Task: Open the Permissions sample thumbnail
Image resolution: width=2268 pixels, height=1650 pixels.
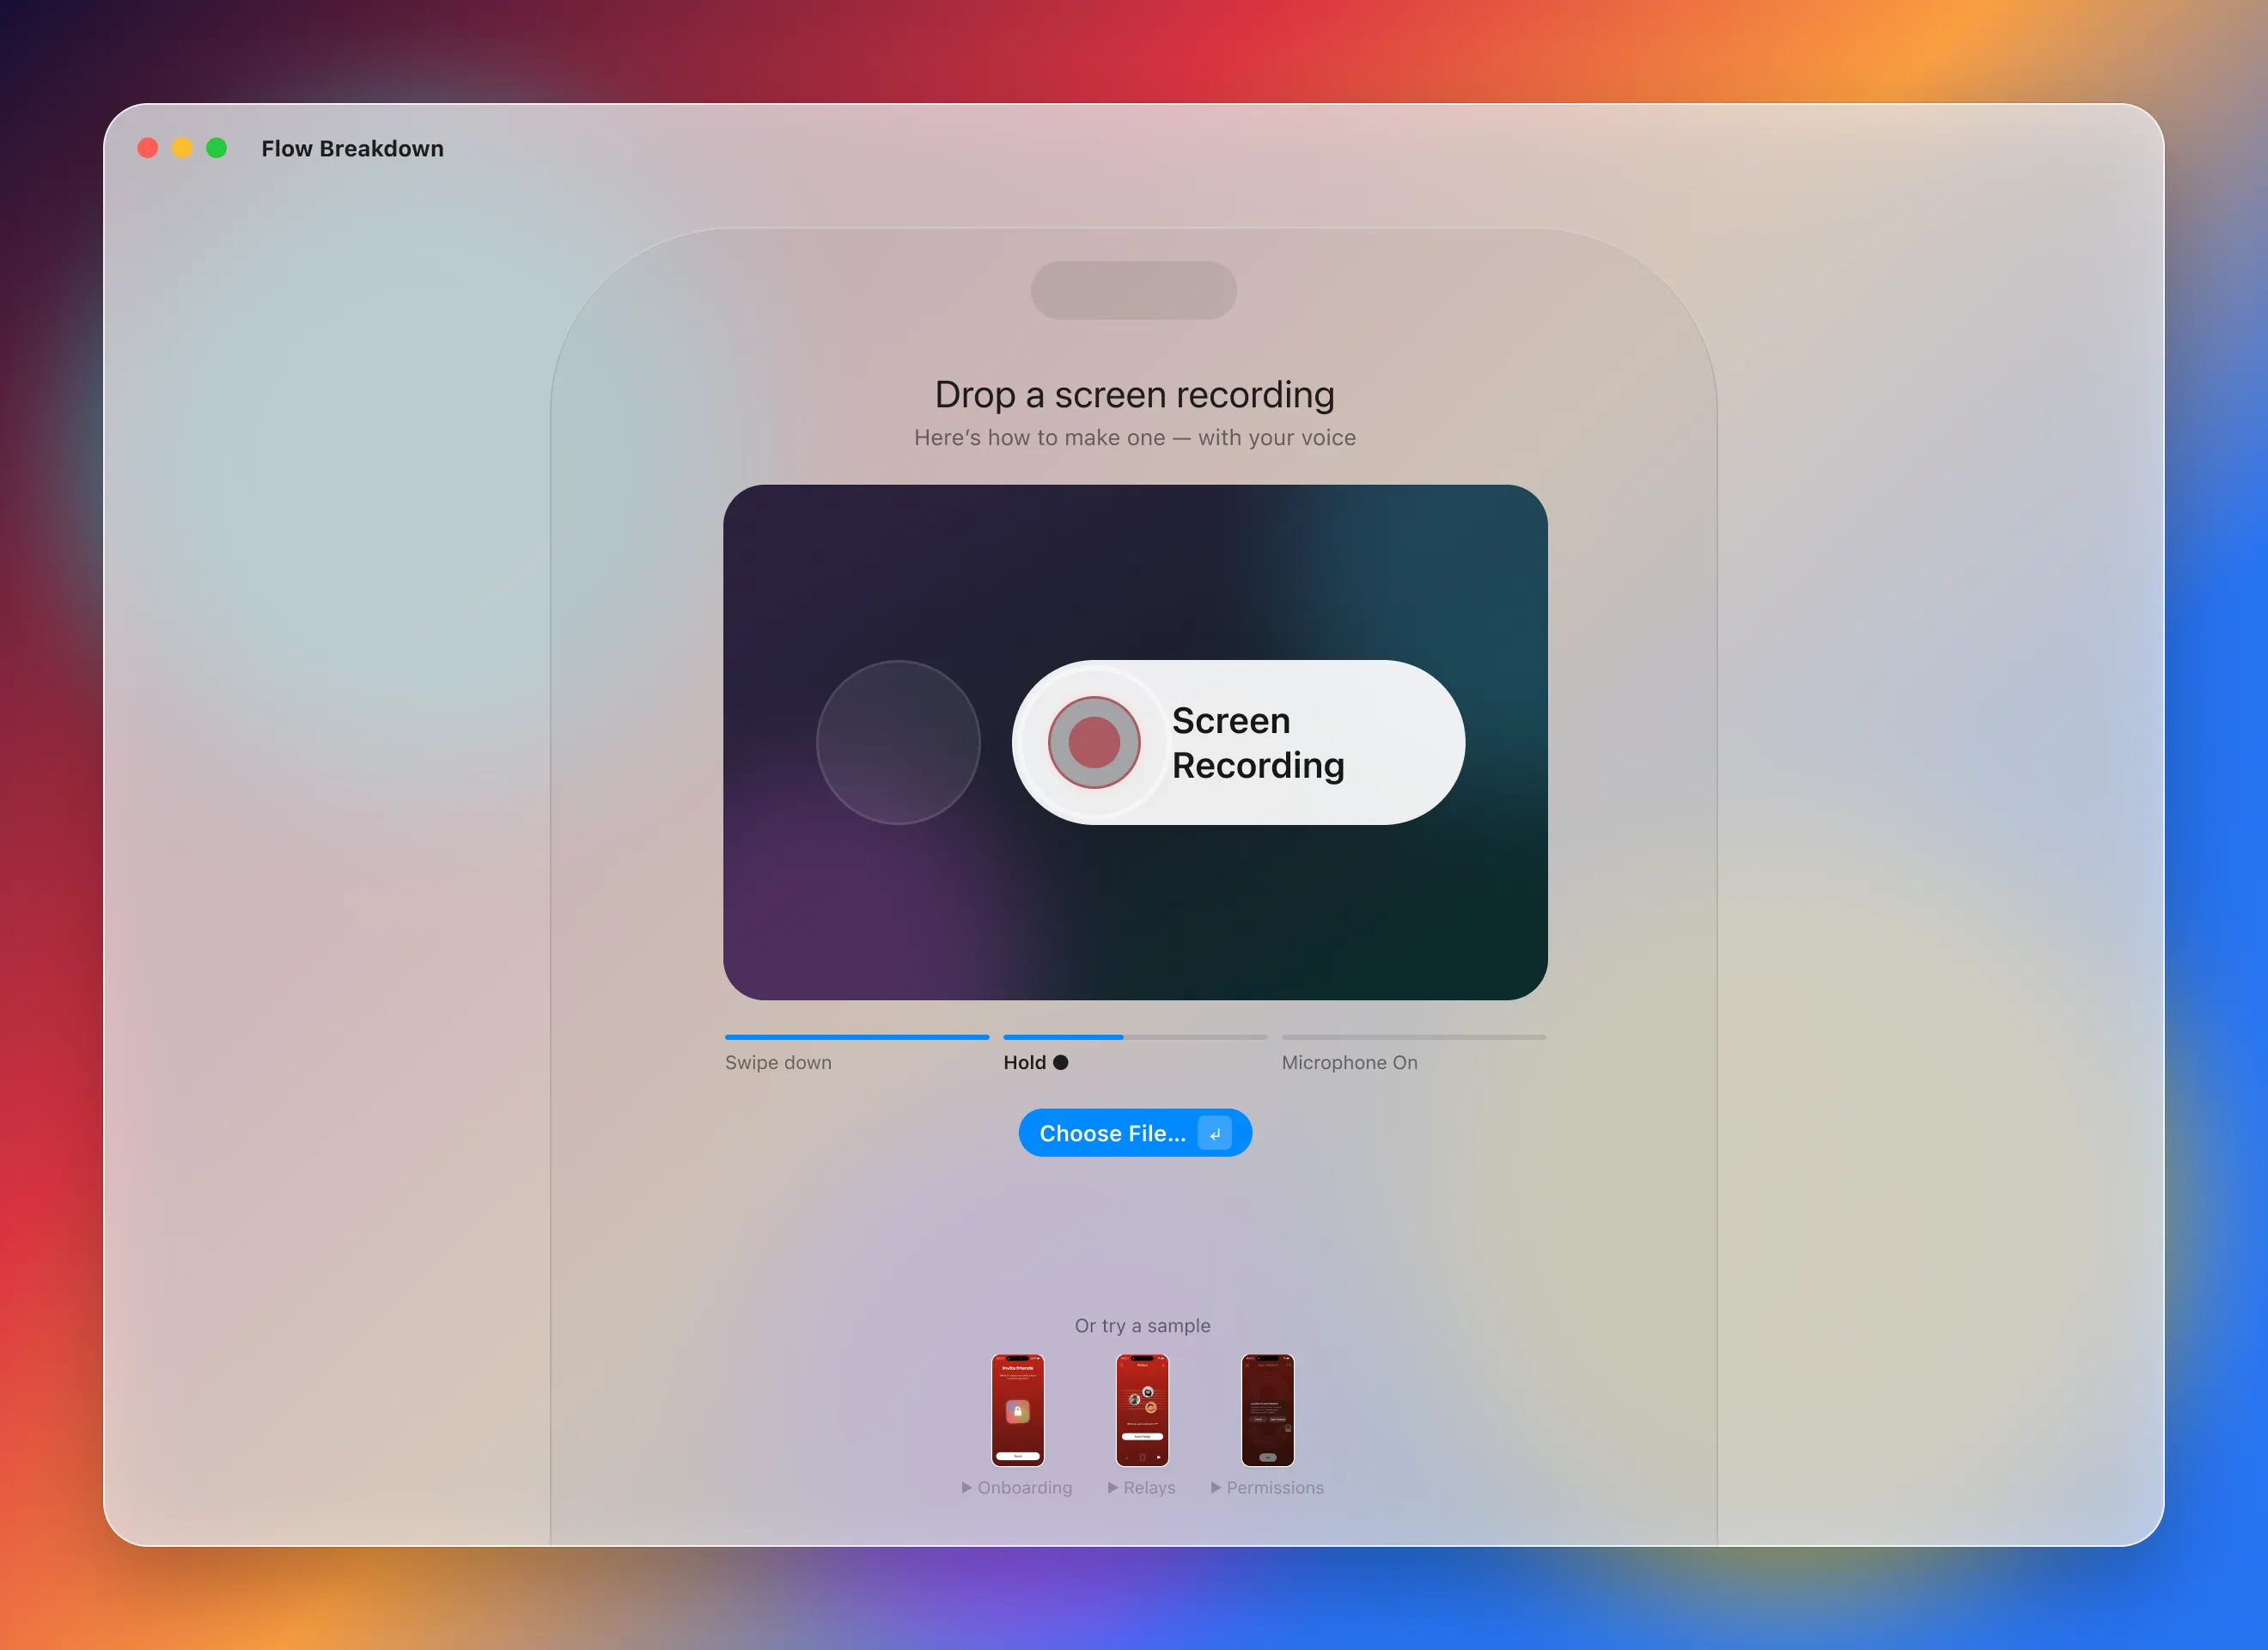Action: pos(1268,1411)
